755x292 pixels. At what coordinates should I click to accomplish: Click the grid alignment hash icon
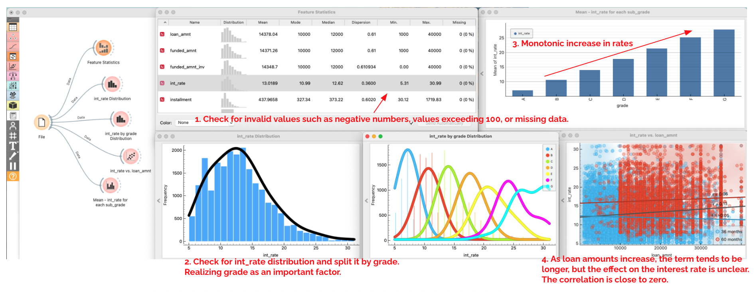click(x=13, y=136)
